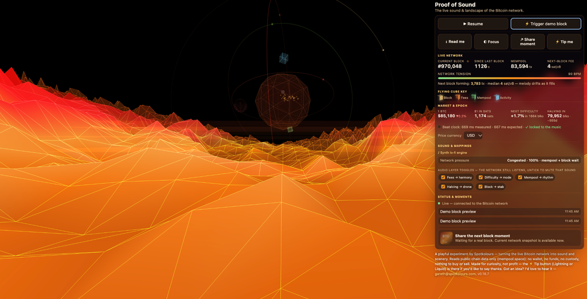Image resolution: width=587 pixels, height=299 pixels.
Task: Untick Difficulty → mode checkbox
Action: 481,178
